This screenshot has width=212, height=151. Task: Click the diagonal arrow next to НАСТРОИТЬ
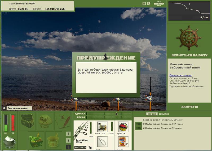(90, 147)
